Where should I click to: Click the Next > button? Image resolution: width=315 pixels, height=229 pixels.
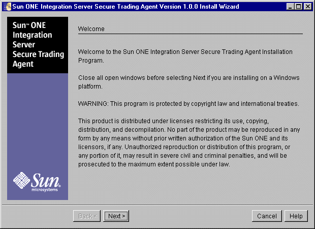(116, 216)
